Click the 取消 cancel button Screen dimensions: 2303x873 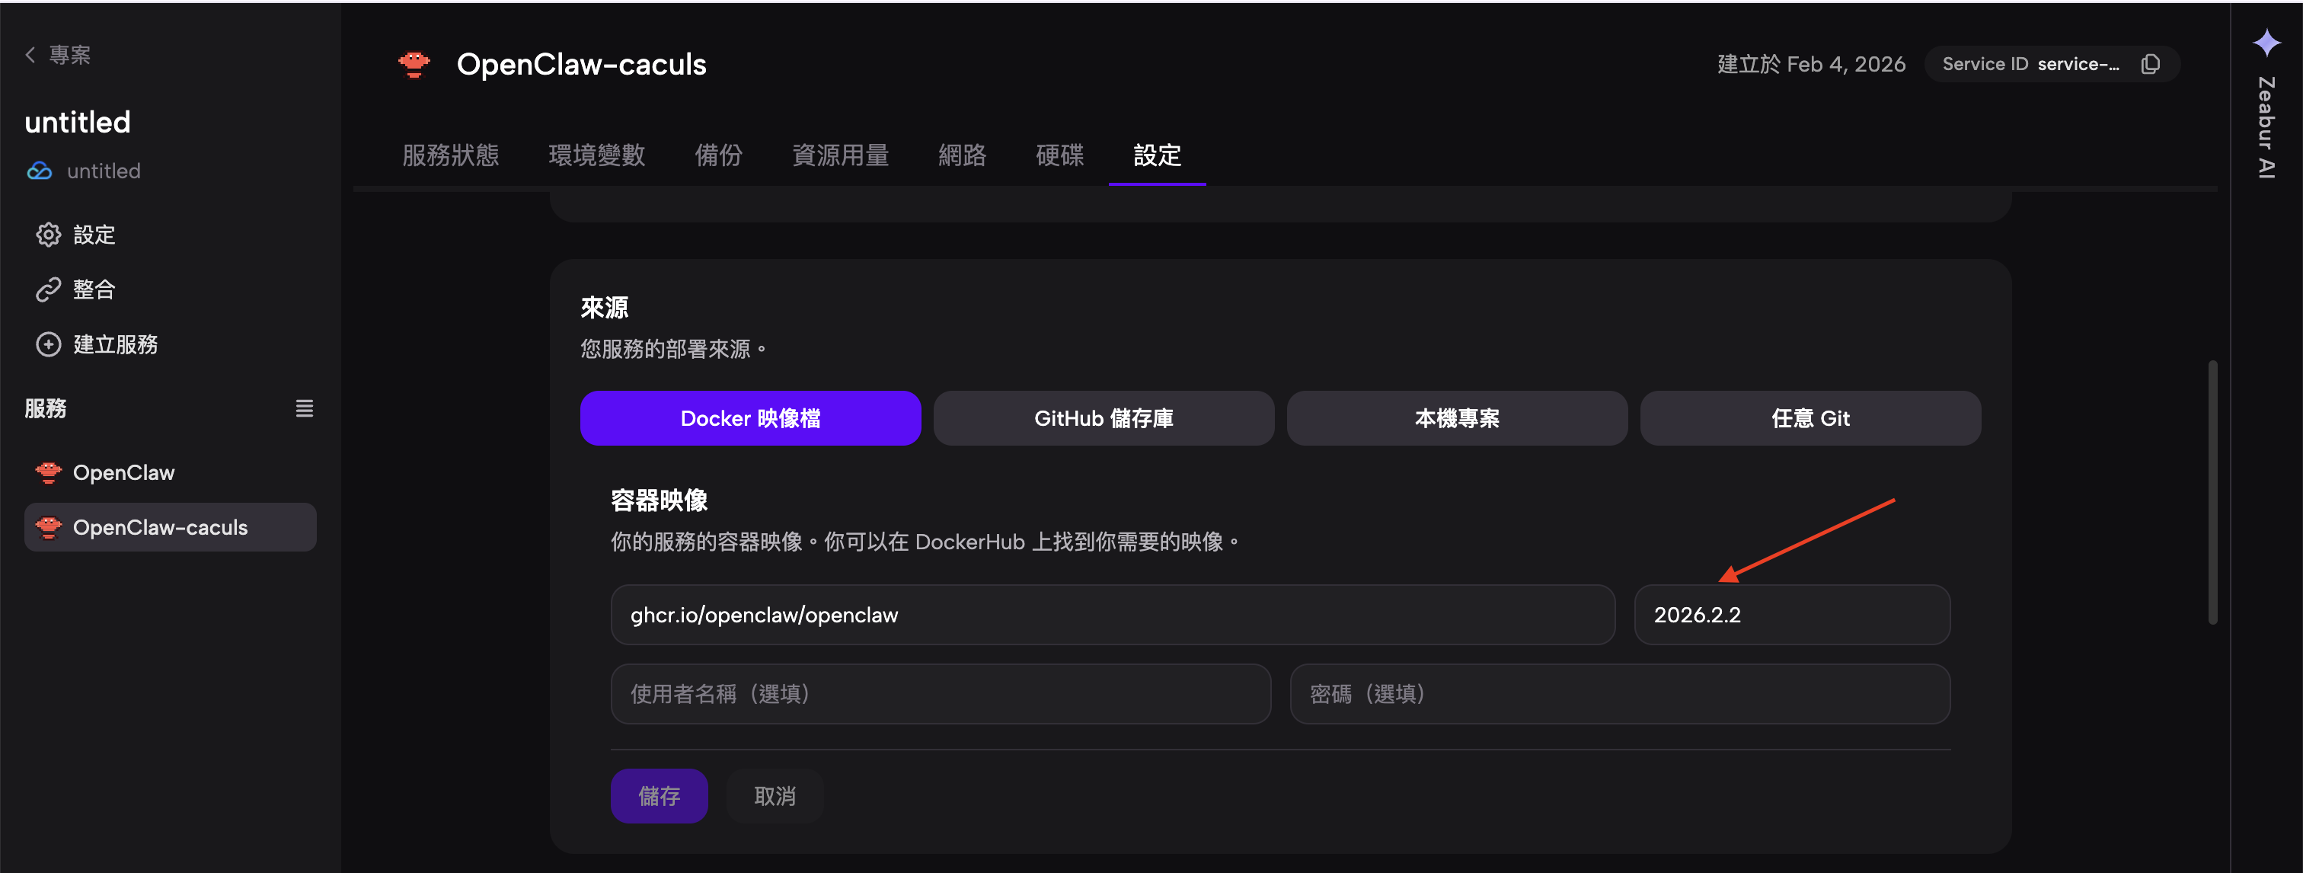pyautogui.click(x=775, y=795)
